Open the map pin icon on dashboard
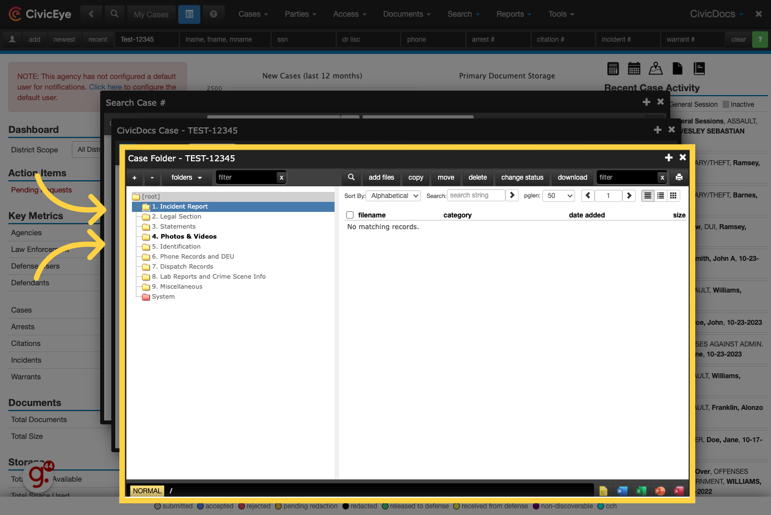 pyautogui.click(x=656, y=68)
